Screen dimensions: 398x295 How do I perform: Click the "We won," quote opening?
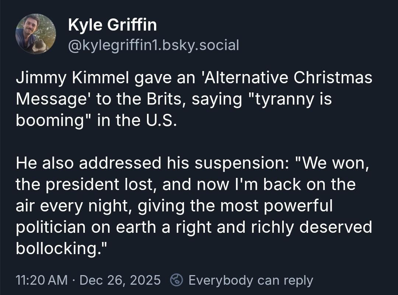point(331,163)
